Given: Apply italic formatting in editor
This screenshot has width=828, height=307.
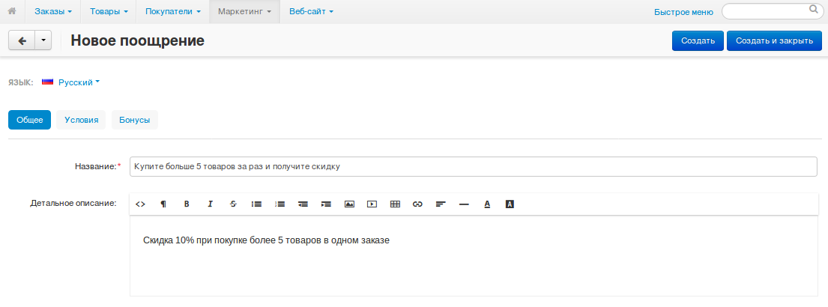Looking at the screenshot, I should click(210, 204).
